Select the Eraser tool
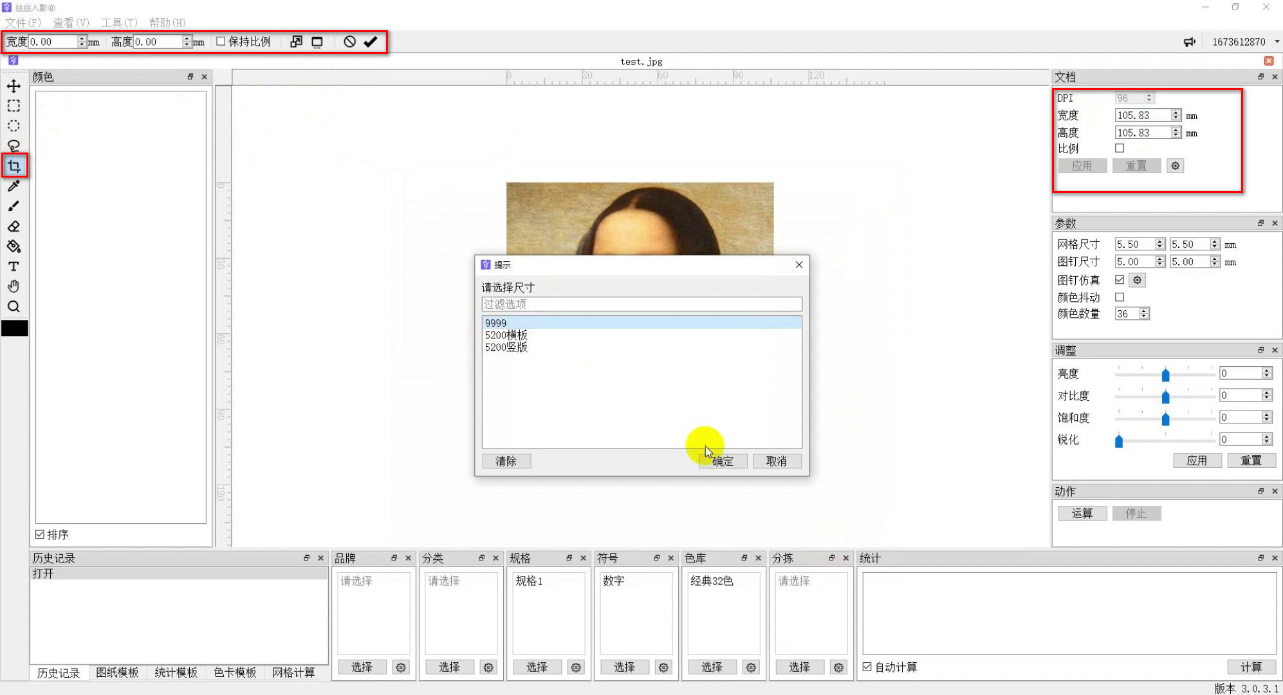 point(14,227)
